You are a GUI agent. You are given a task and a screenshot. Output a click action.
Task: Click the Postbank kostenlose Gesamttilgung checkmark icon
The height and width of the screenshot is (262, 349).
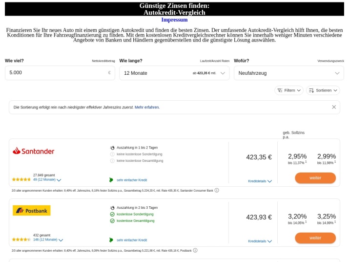(112, 220)
